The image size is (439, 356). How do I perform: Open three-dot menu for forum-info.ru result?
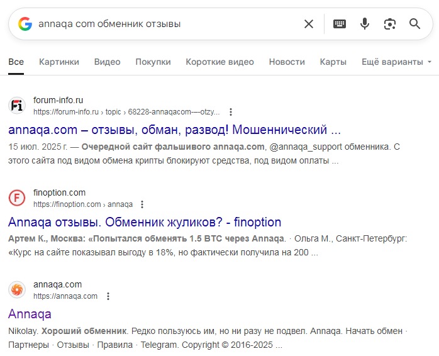(x=231, y=112)
